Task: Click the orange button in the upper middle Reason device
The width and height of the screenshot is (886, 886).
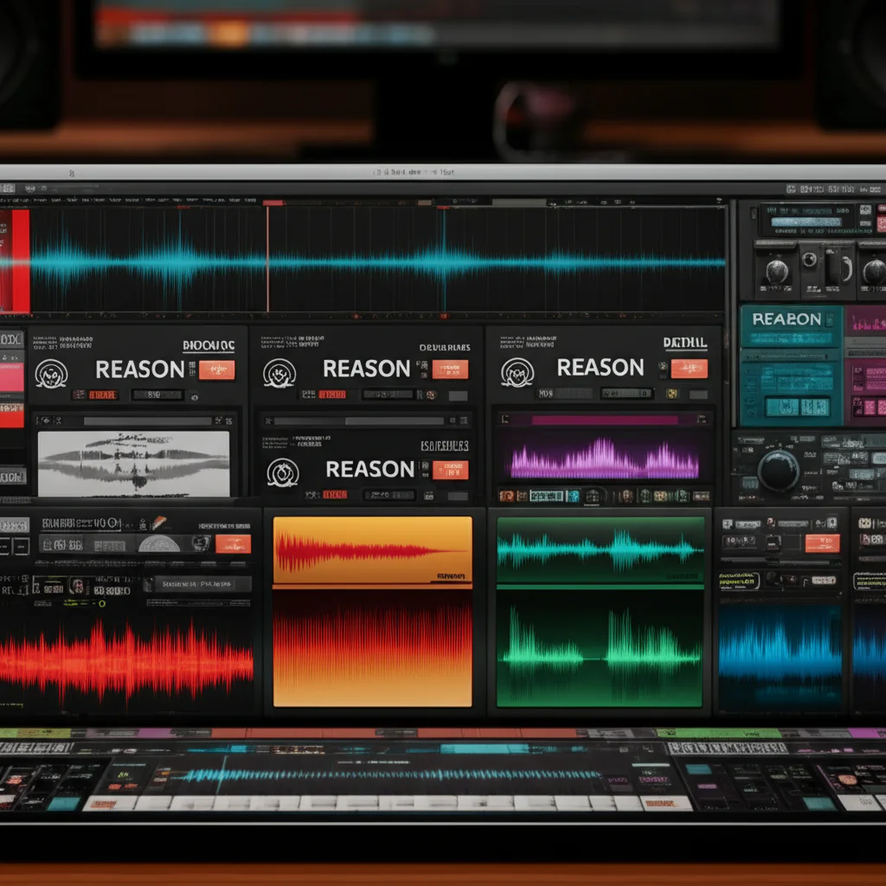Action: [450, 369]
